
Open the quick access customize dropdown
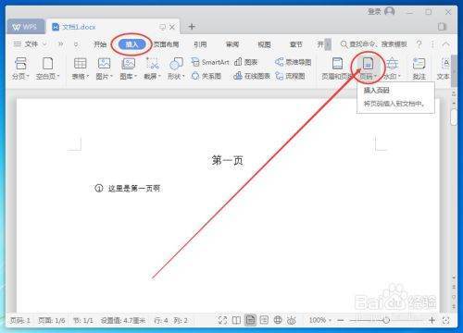(76, 44)
